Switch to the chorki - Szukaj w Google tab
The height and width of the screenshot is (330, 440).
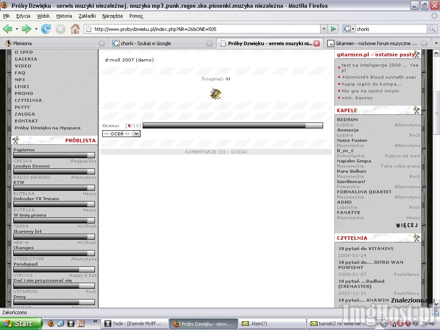point(162,43)
